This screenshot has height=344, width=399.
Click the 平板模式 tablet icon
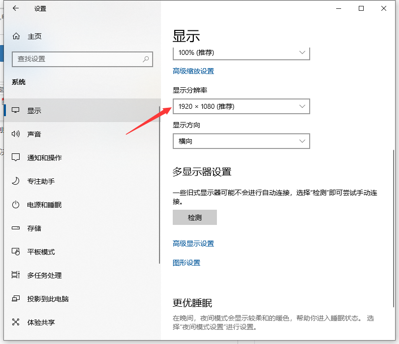16,252
